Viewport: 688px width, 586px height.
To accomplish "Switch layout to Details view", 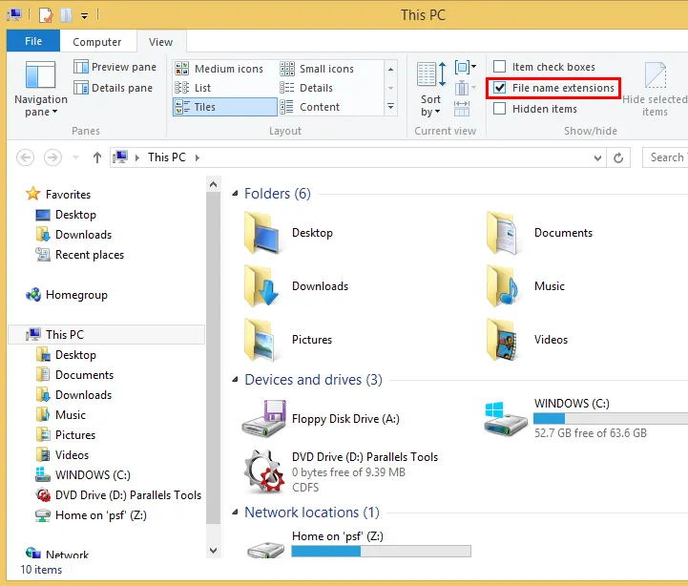I will pos(306,88).
